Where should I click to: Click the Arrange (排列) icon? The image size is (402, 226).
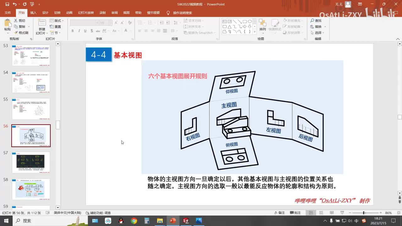[263, 23]
